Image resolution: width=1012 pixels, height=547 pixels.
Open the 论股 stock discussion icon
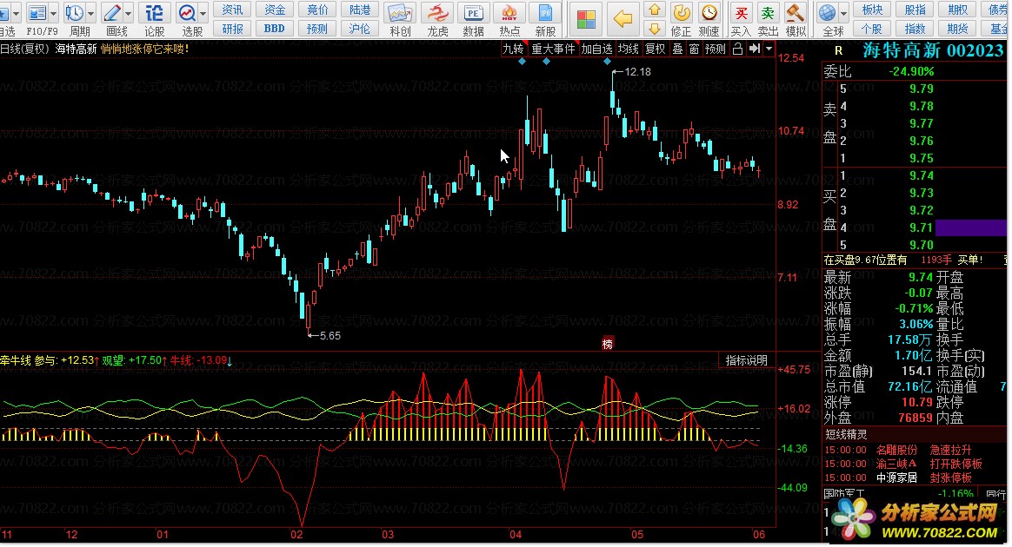(154, 13)
